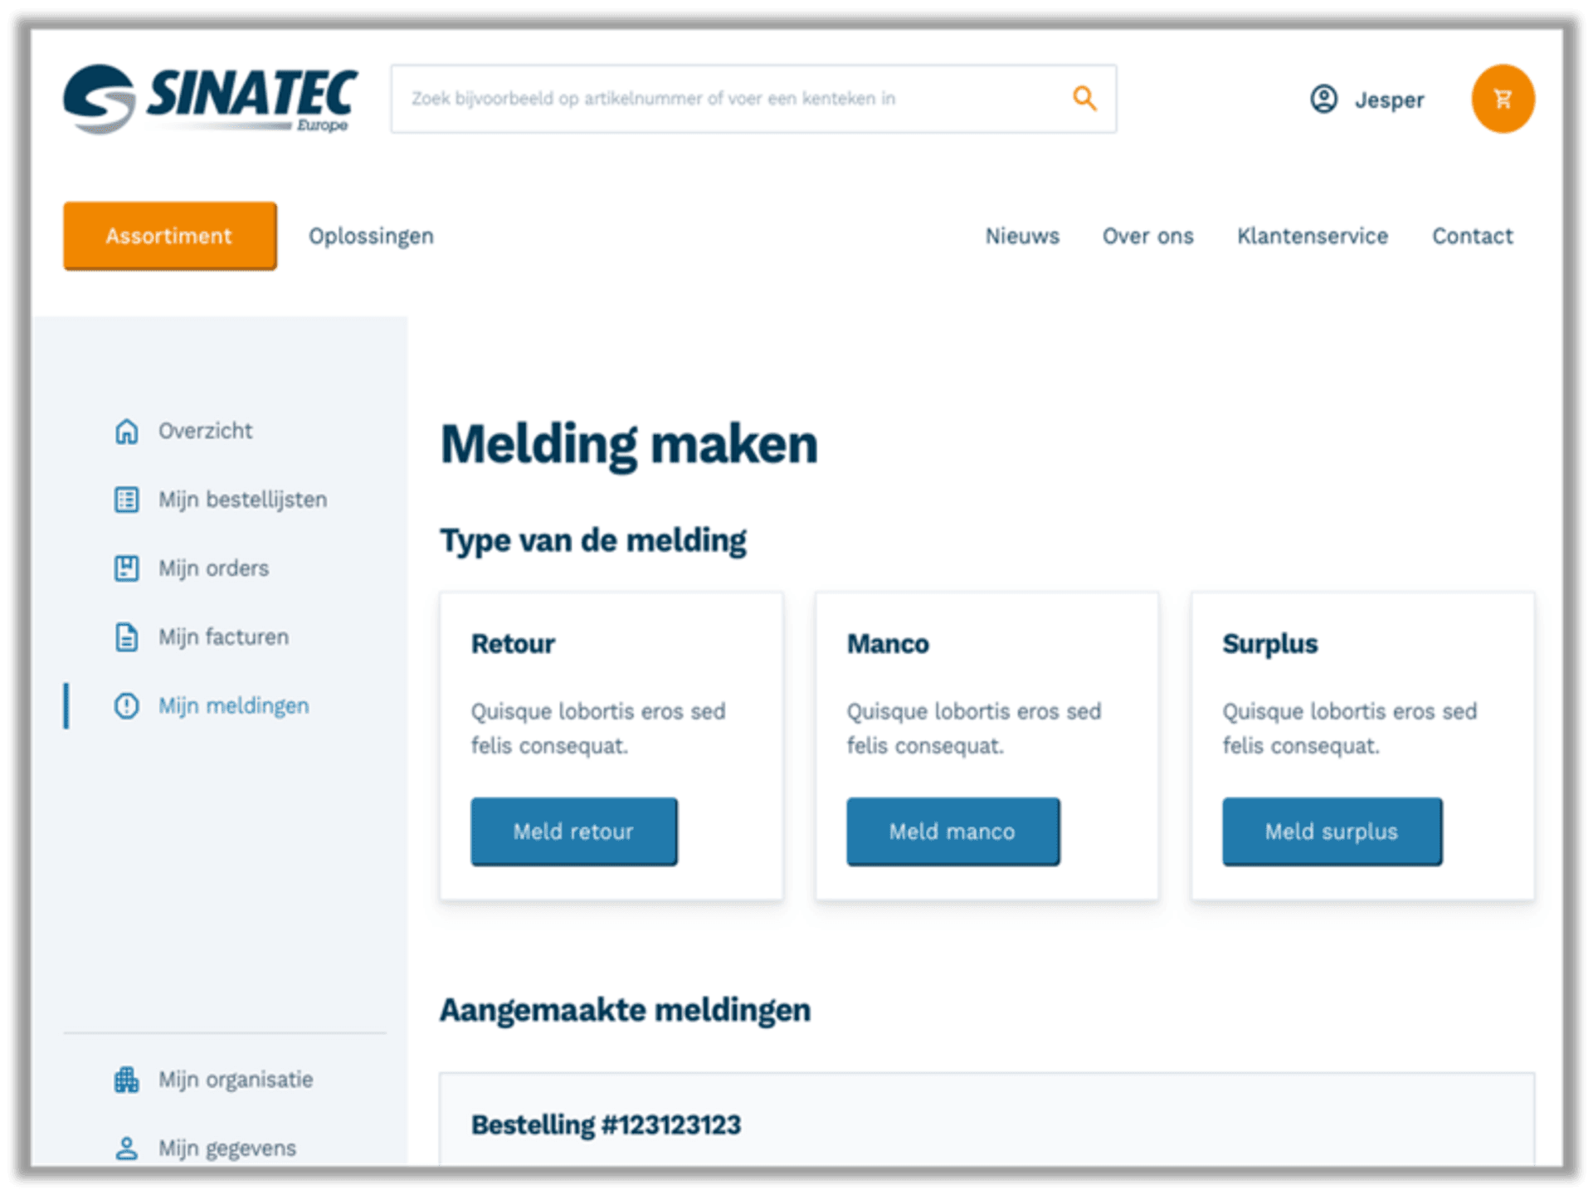Click the user account icon beside Jesper
Image resolution: width=1593 pixels, height=1195 pixels.
(1323, 99)
